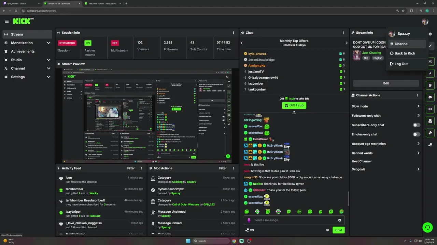Open the Channel Actions options menu
Screen dimensions: 437x245
coord(417,95)
